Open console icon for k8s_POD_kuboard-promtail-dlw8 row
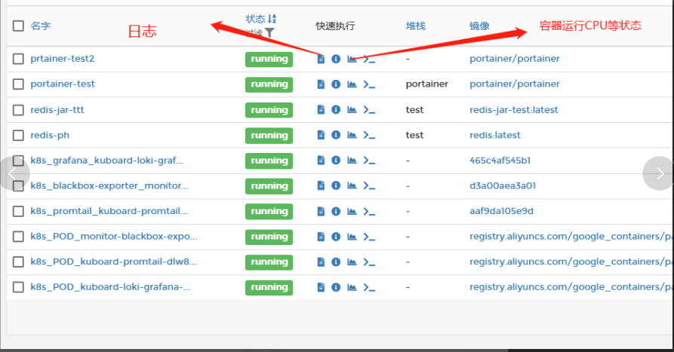The height and width of the screenshot is (352, 674). (369, 262)
